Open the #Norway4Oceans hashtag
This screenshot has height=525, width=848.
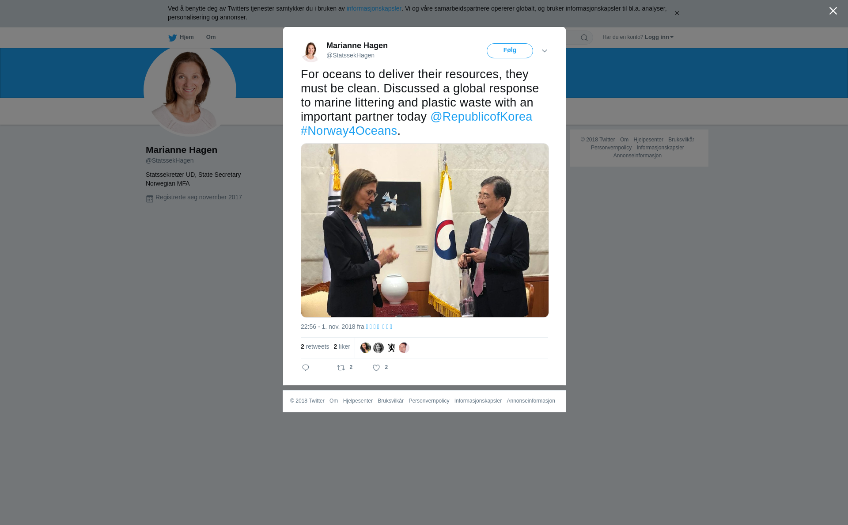pyautogui.click(x=349, y=131)
